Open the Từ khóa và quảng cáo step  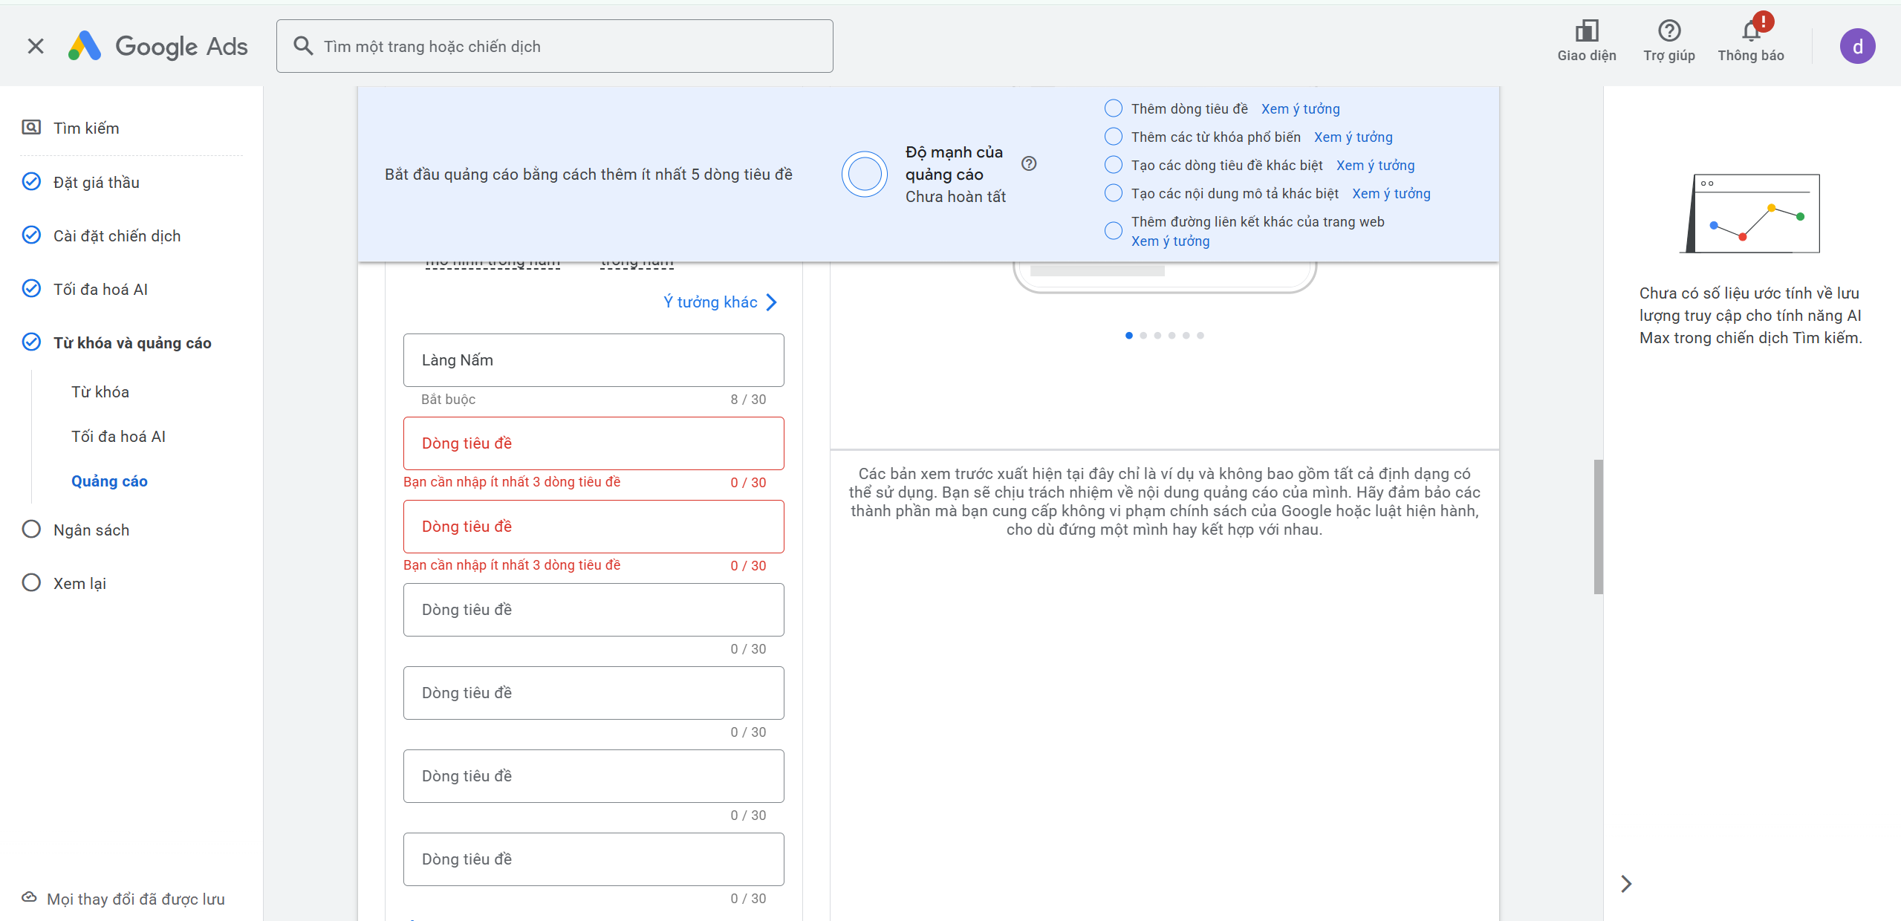pyautogui.click(x=132, y=342)
